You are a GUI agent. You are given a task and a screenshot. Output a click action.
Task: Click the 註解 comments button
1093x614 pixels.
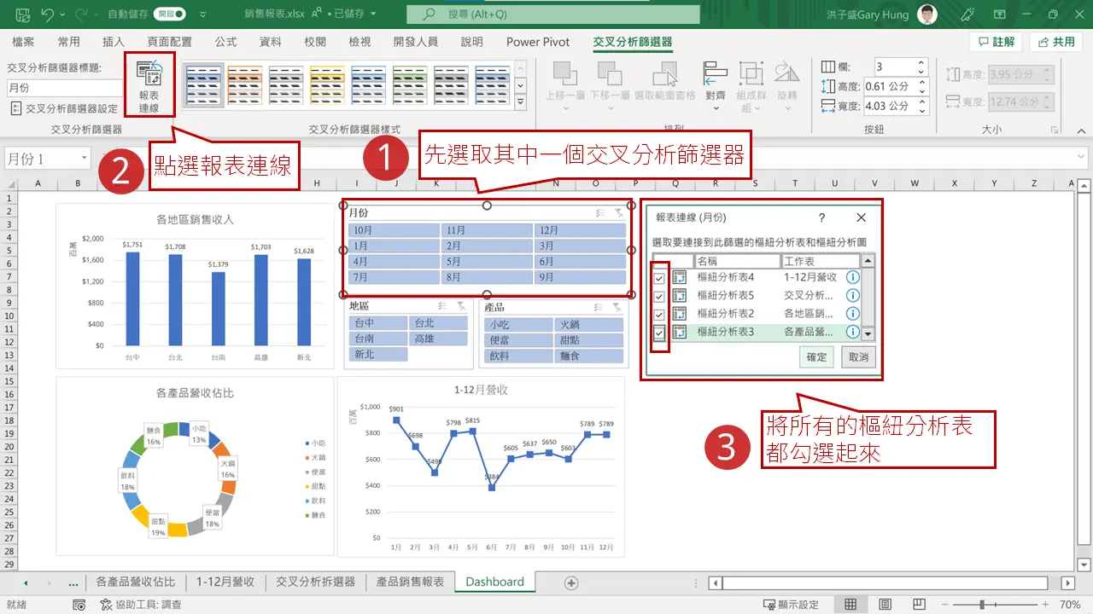997,42
